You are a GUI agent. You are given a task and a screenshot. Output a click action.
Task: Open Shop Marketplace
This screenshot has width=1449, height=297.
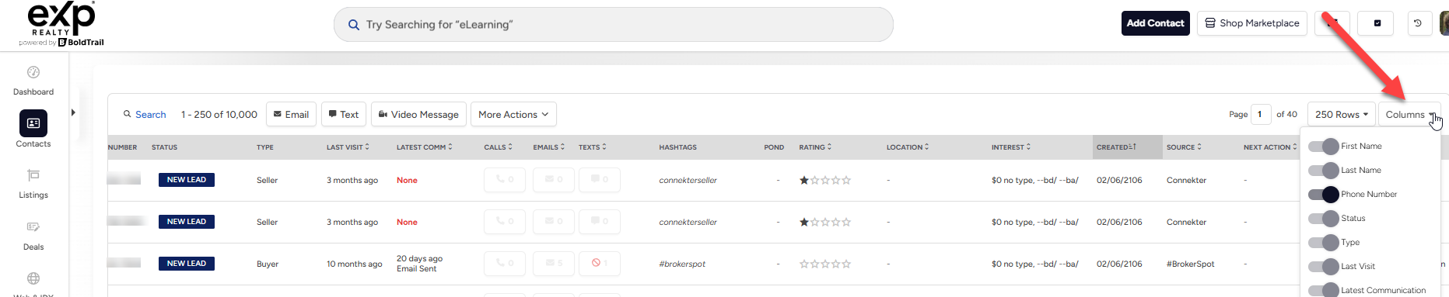[x=1251, y=23]
